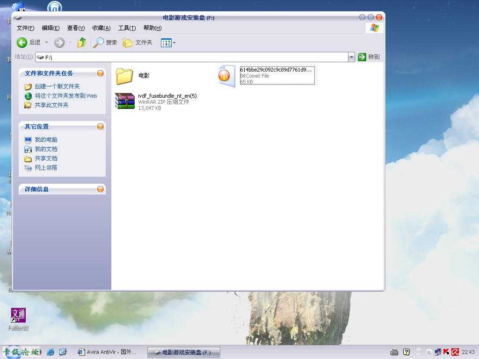This screenshot has height=359, width=479.
Task: Open the Views dropdown in toolbar
Action: click(x=168, y=43)
